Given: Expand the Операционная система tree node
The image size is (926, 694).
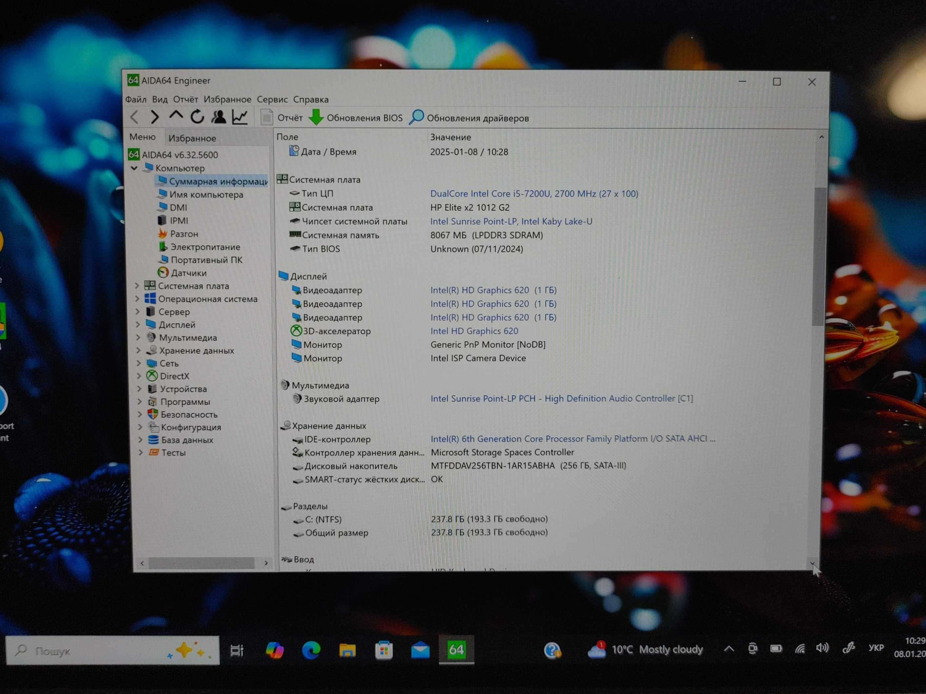Looking at the screenshot, I should [137, 299].
